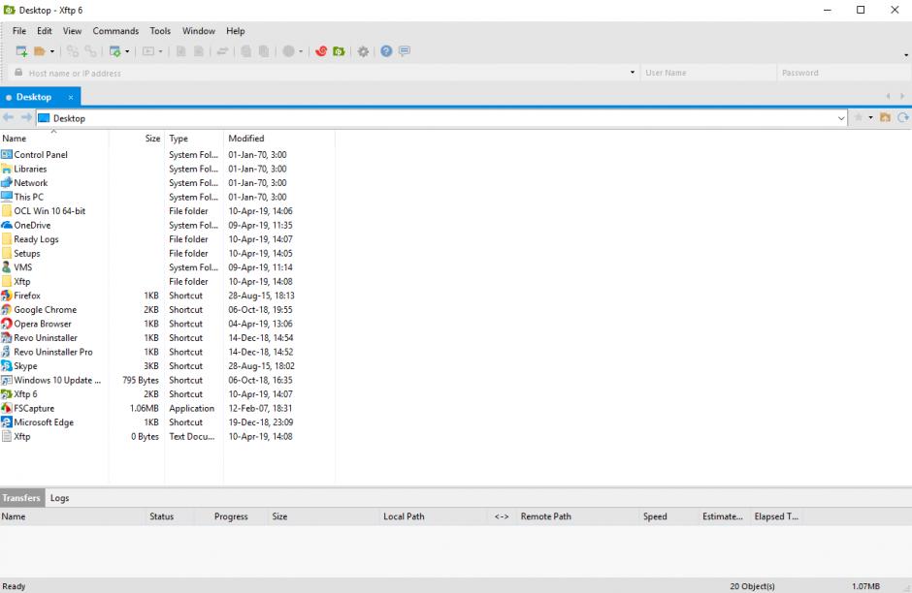Select the OCL Win 10 64-bit folder
The height and width of the screenshot is (593, 912).
[x=49, y=211]
